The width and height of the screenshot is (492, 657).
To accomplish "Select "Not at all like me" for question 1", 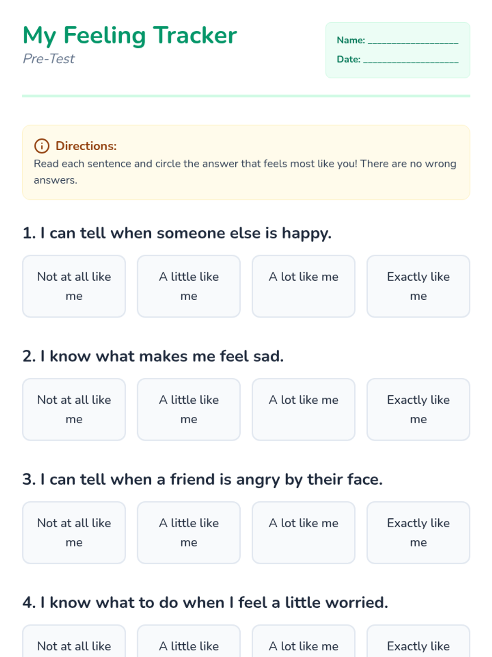I will coord(74,286).
